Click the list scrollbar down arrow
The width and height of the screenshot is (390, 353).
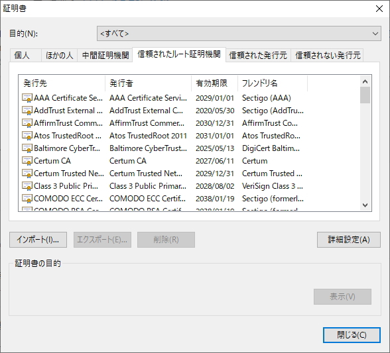(x=365, y=205)
